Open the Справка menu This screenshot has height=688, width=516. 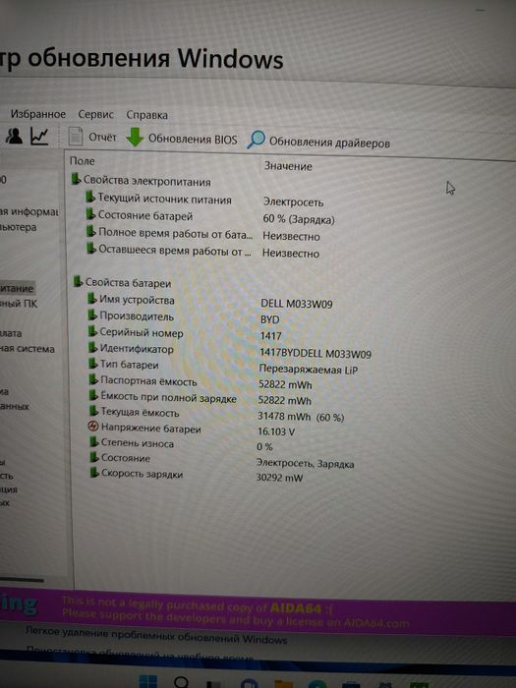[x=146, y=115]
